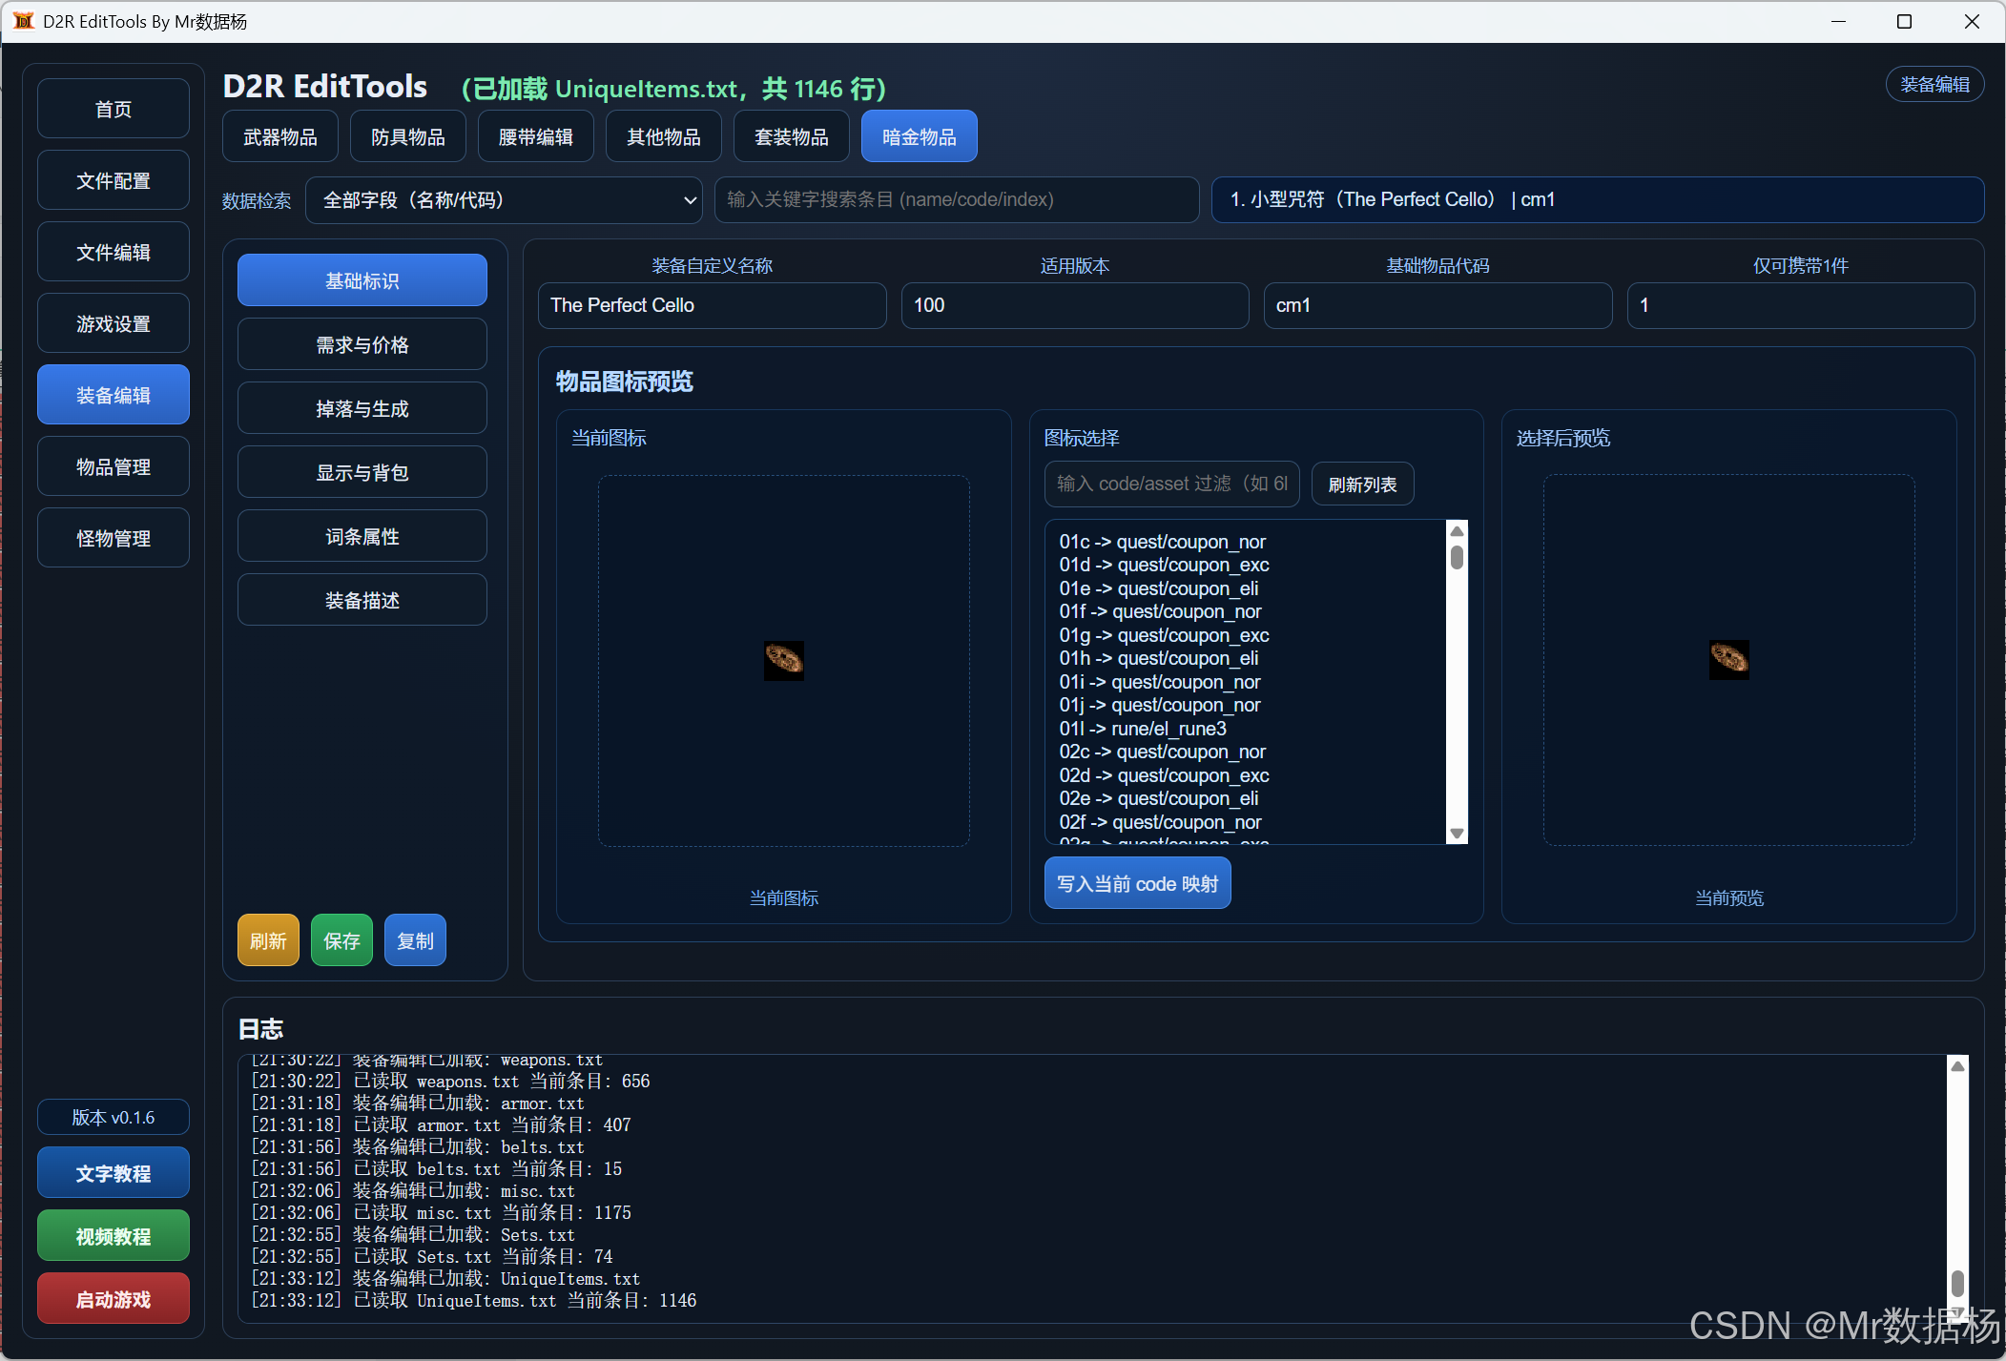2006x1361 pixels.
Task: Click the app logo in title bar
Action: (x=23, y=21)
